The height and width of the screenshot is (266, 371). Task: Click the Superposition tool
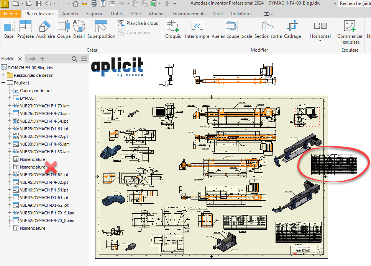click(101, 29)
